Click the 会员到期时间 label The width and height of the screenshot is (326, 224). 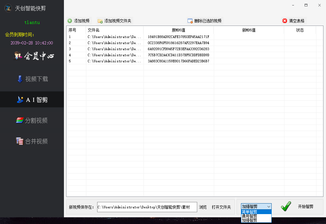[x=19, y=35]
